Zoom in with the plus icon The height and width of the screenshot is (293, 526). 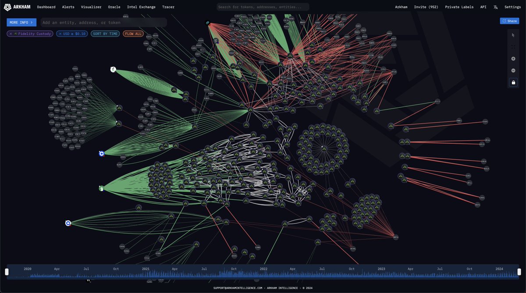coord(513,59)
